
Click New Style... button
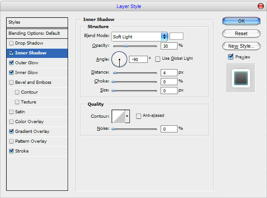pos(241,46)
